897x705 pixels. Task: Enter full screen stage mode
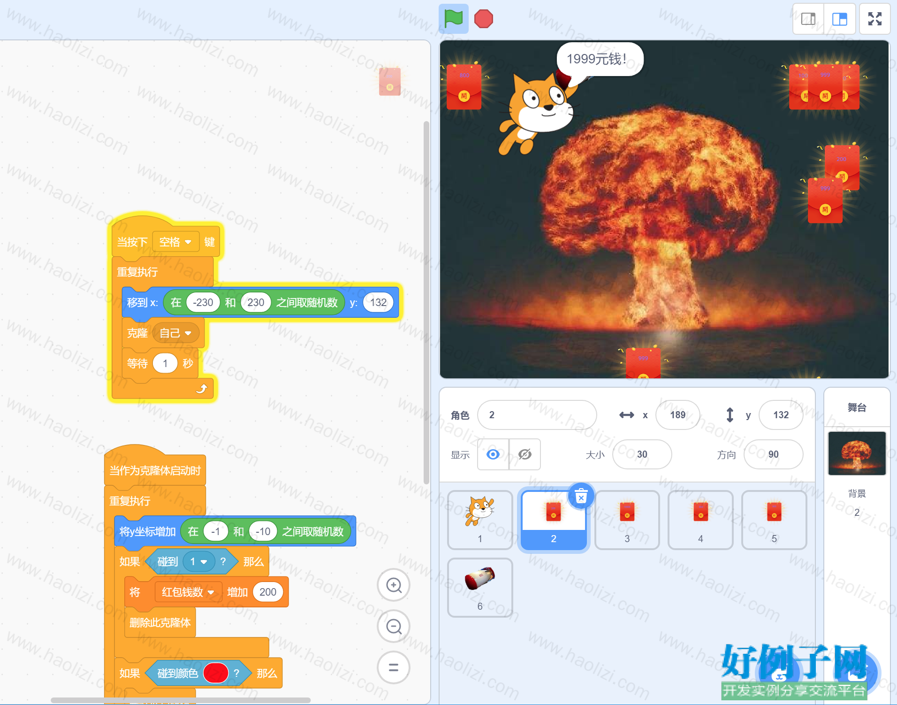[x=874, y=19]
